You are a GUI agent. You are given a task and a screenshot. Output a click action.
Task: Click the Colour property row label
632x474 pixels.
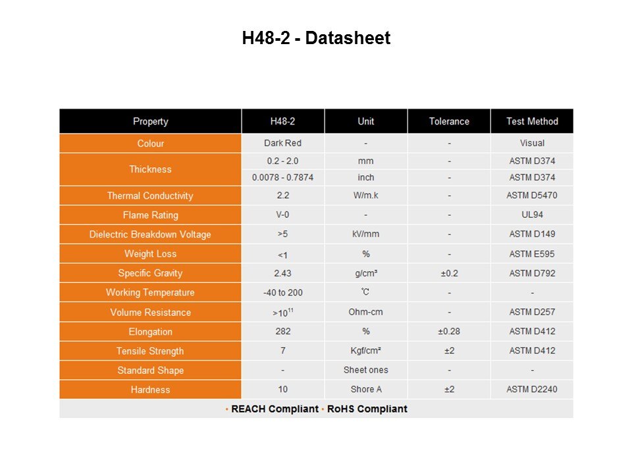pyautogui.click(x=150, y=144)
